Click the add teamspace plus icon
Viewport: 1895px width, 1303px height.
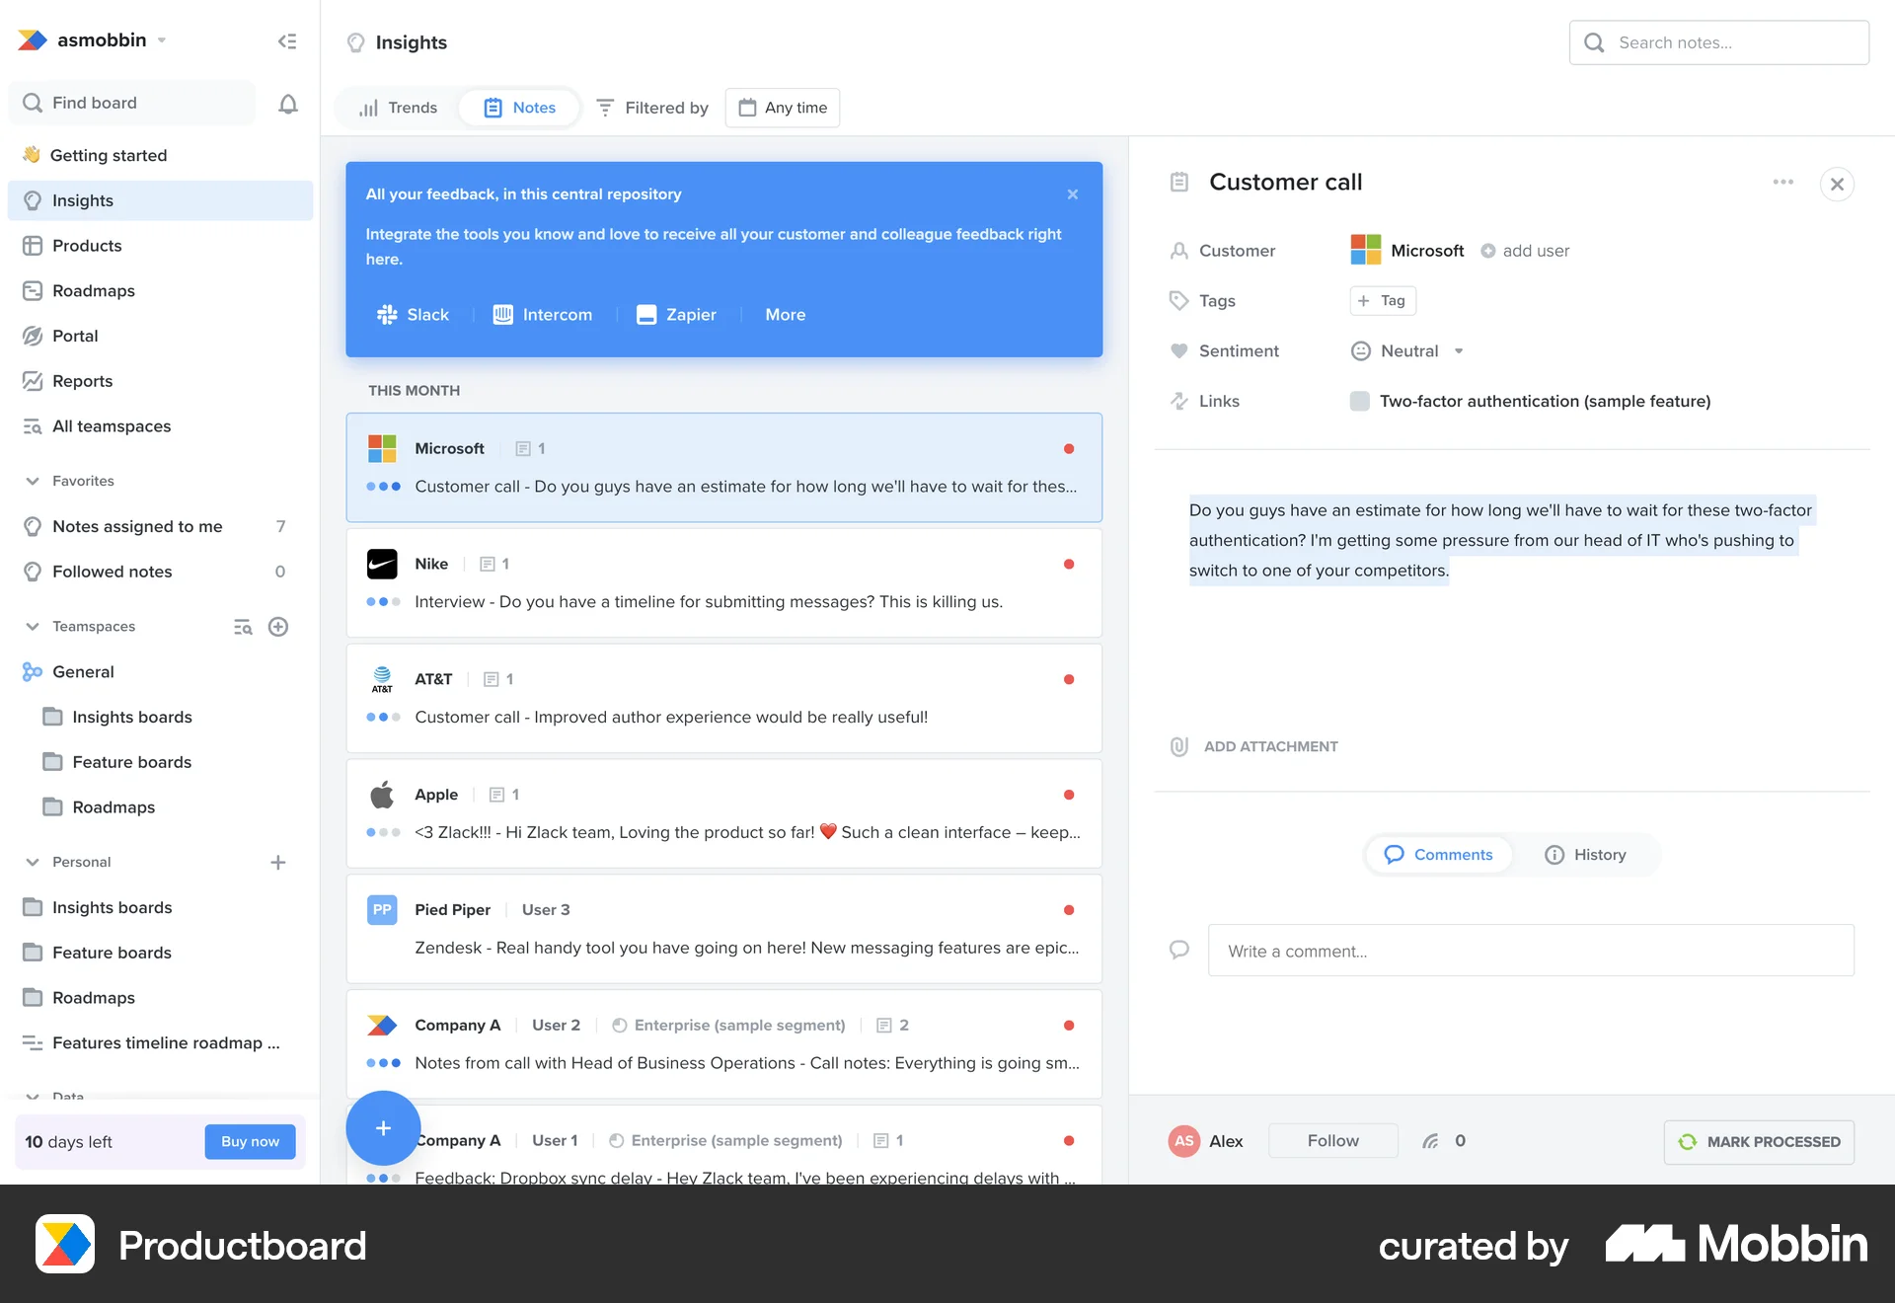tap(278, 627)
